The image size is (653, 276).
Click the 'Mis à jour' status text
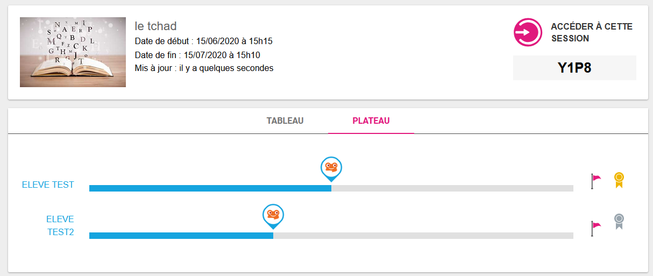click(204, 68)
